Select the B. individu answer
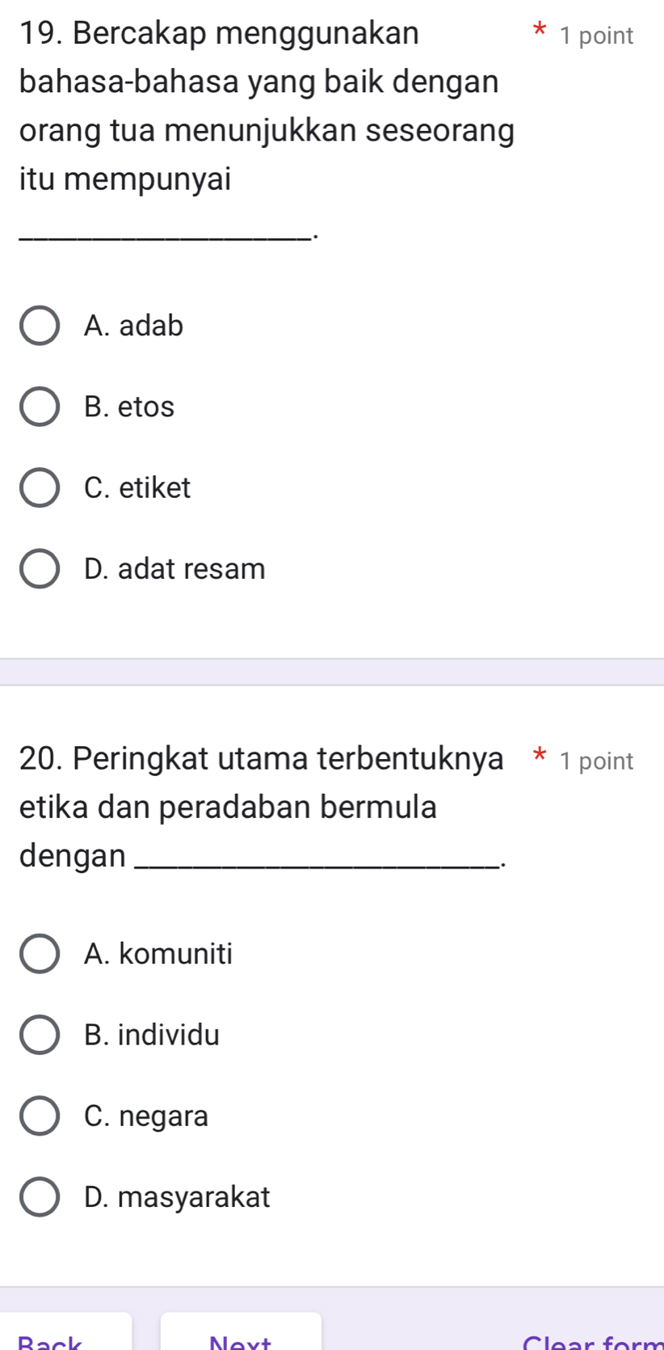The image size is (664, 1350). tap(39, 1035)
